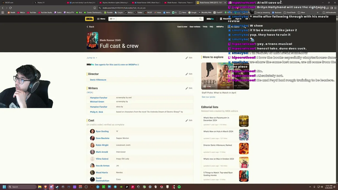Click the IMDb logo
The width and height of the screenshot is (338, 190).
pos(89,19)
